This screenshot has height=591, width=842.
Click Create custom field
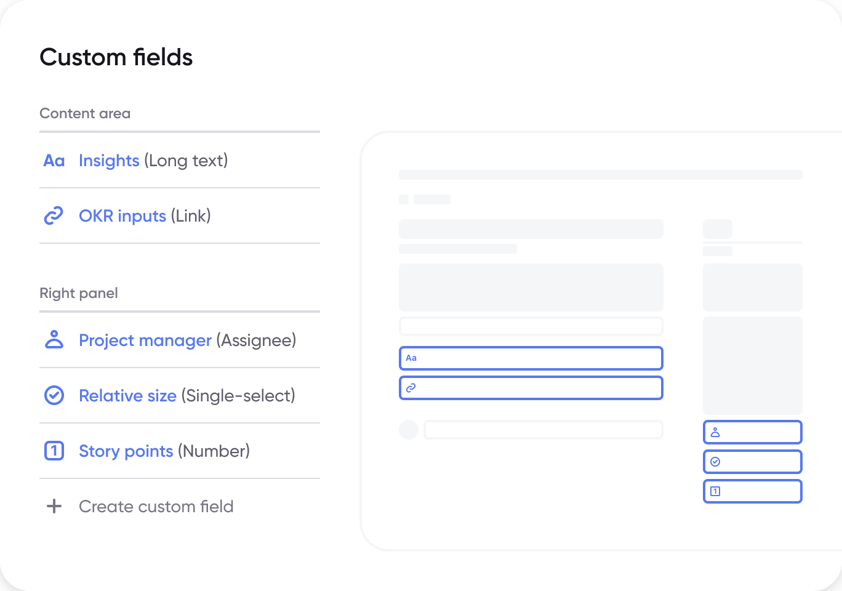[156, 506]
